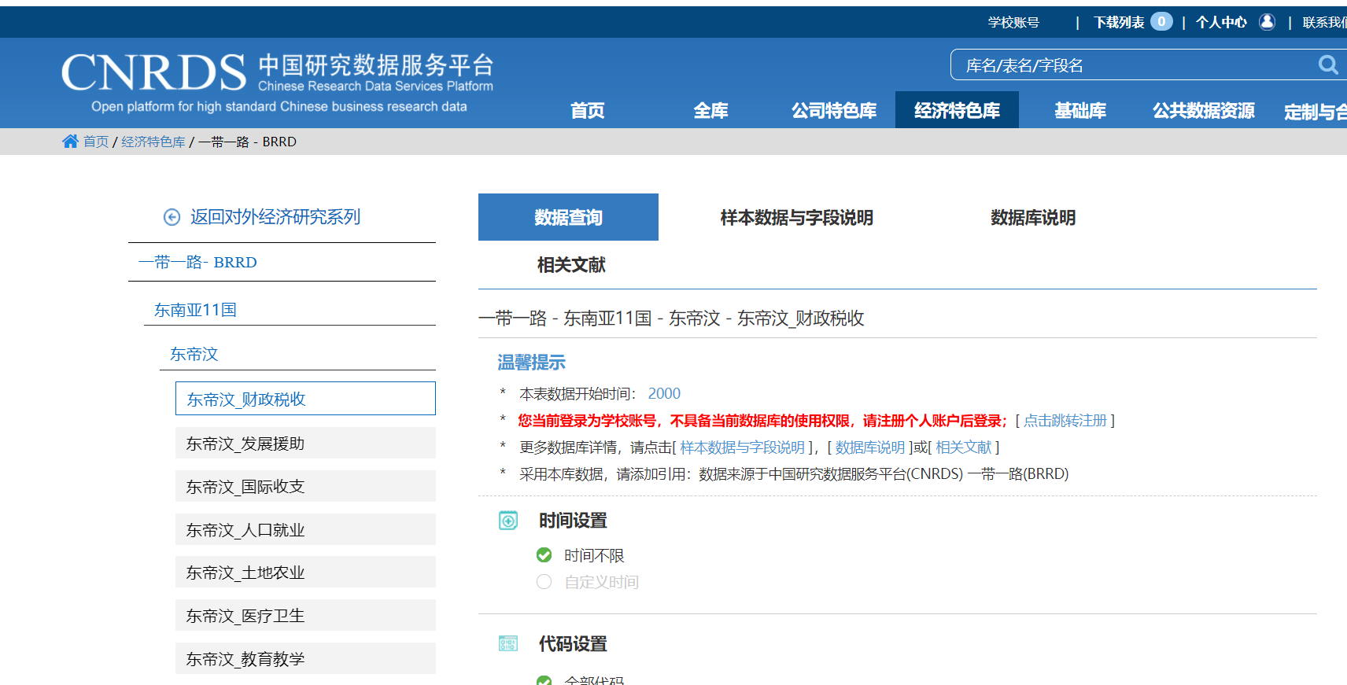Image resolution: width=1347 pixels, height=685 pixels.
Task: Click the time settings section icon
Action: point(508,521)
